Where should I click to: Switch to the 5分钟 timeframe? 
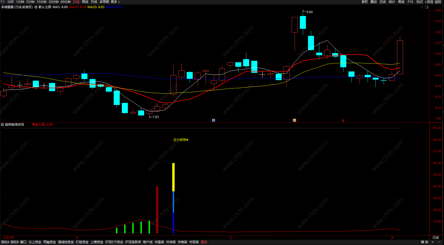(x=30, y=2)
